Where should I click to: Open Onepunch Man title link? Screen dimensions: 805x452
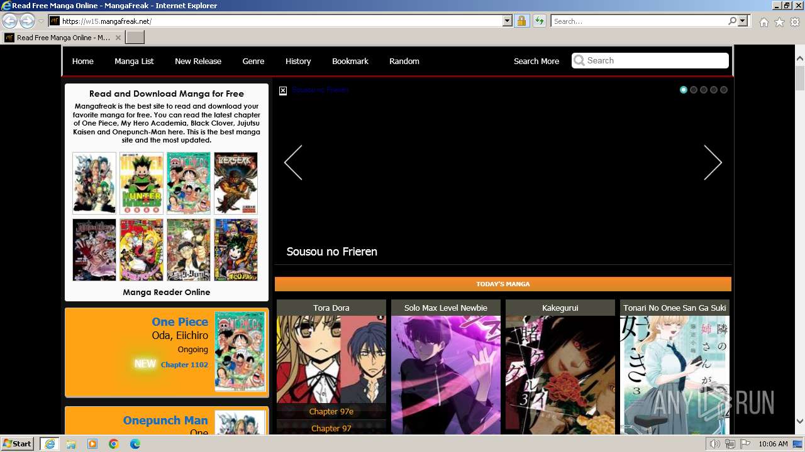[165, 420]
